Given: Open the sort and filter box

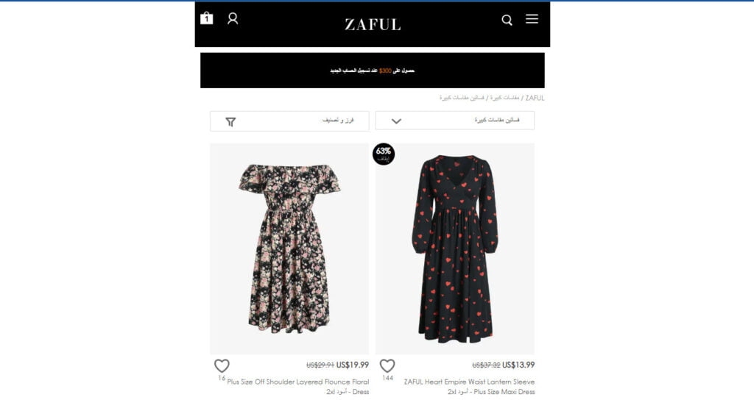Looking at the screenshot, I should [289, 121].
